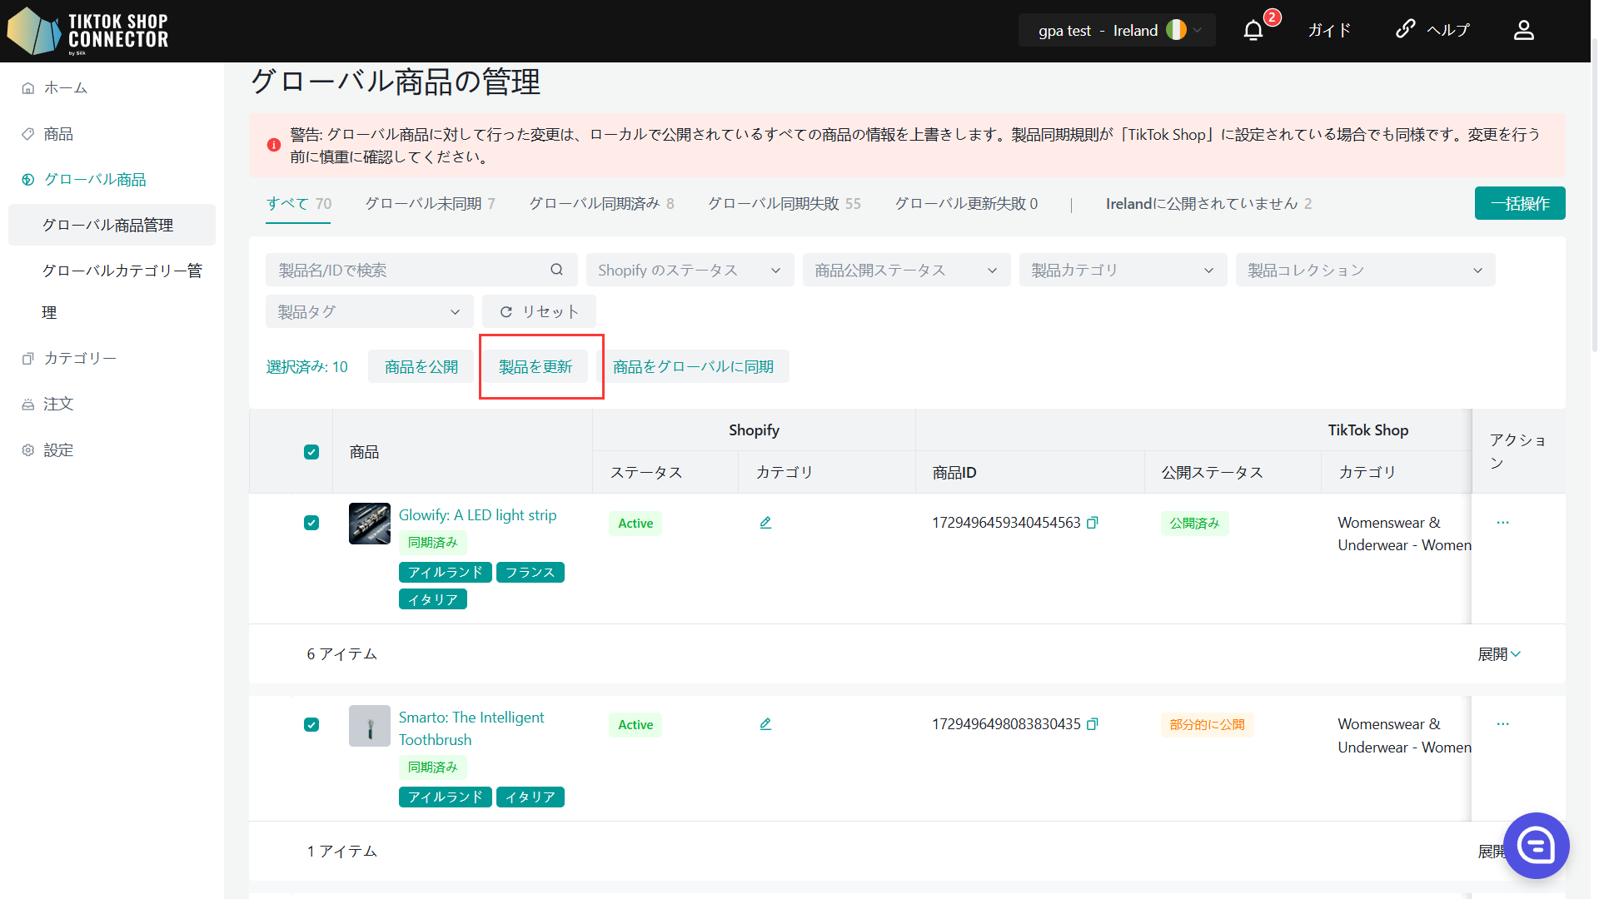Click the search magnifier icon
This screenshot has width=1599, height=899.
(556, 270)
